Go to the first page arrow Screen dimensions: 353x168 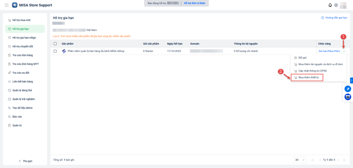312,160
